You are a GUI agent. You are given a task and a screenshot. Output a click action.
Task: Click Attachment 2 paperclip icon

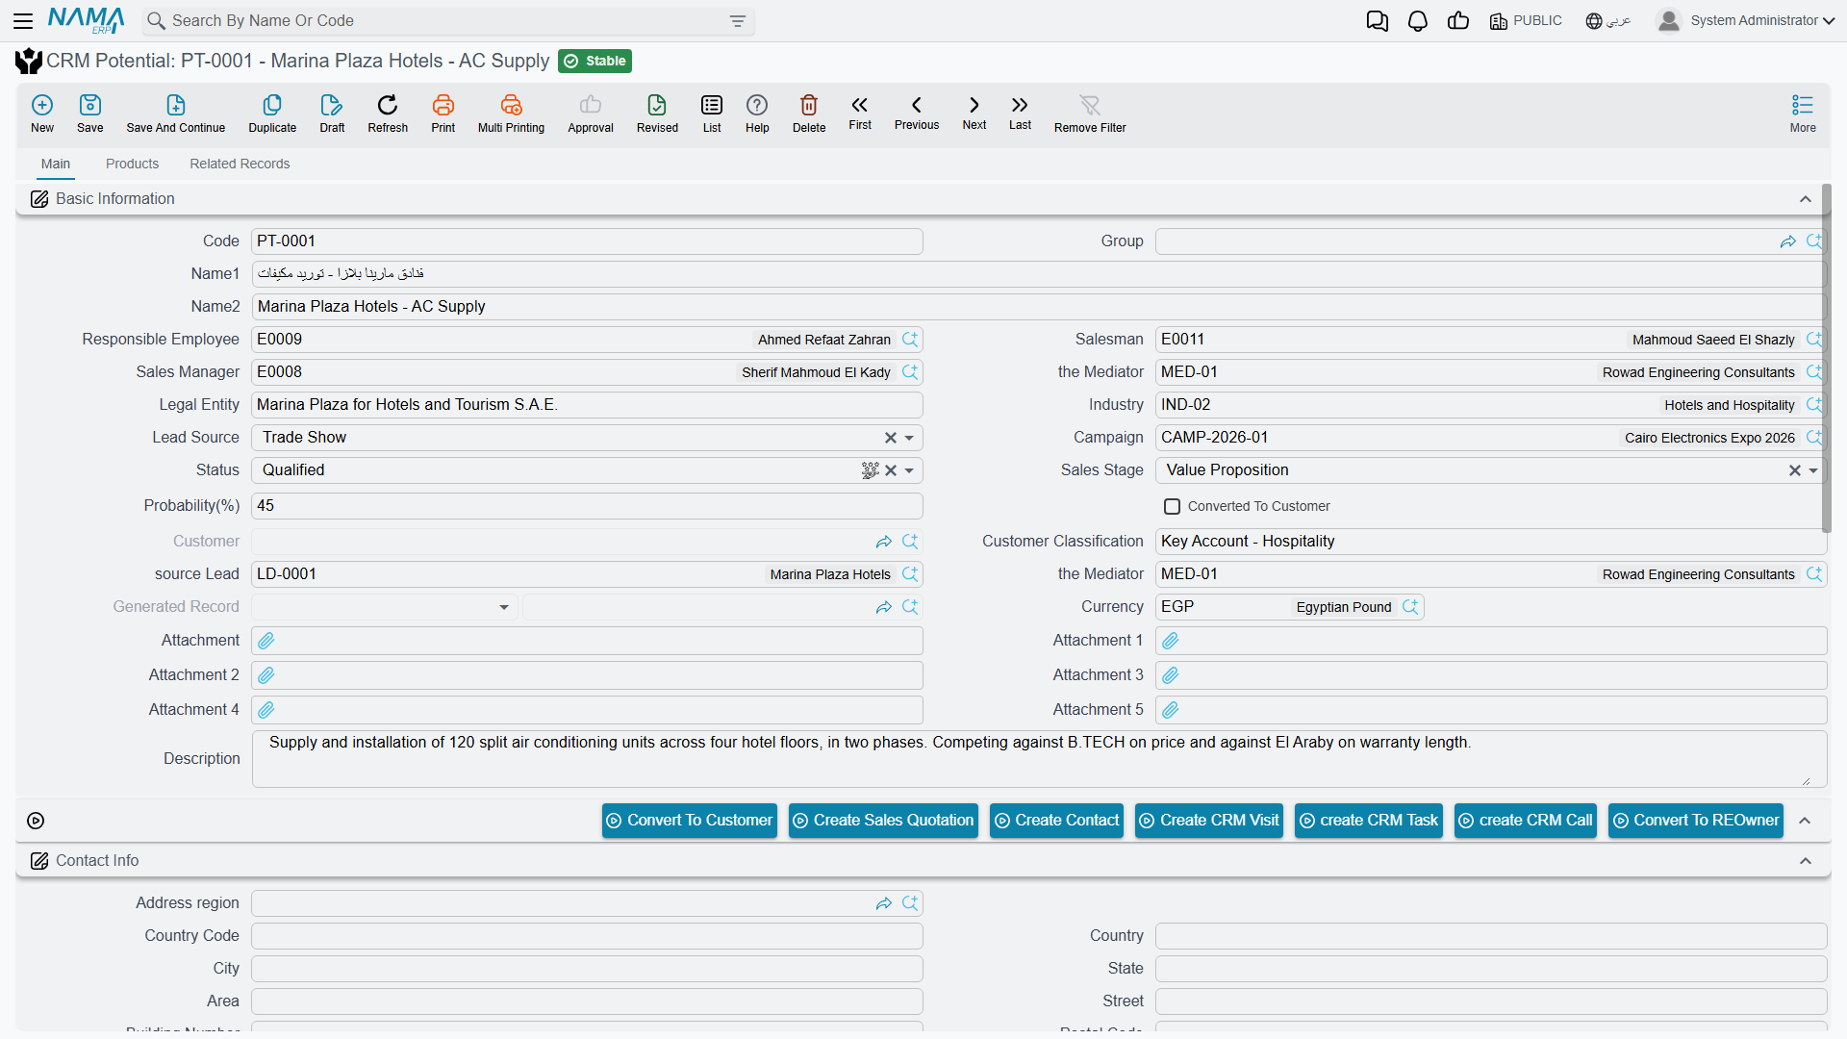pyautogui.click(x=266, y=675)
